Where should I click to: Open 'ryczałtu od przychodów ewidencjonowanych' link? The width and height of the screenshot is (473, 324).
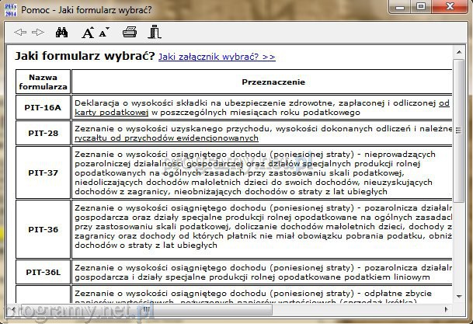(x=166, y=138)
